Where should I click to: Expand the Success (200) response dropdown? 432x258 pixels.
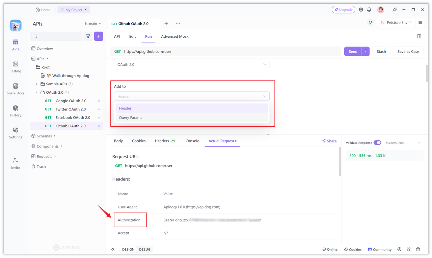pyautogui.click(x=403, y=143)
